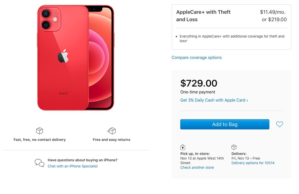Follow the Get 3% Daily Cash link
Screen dimensions: 299x194
[x=213, y=100]
